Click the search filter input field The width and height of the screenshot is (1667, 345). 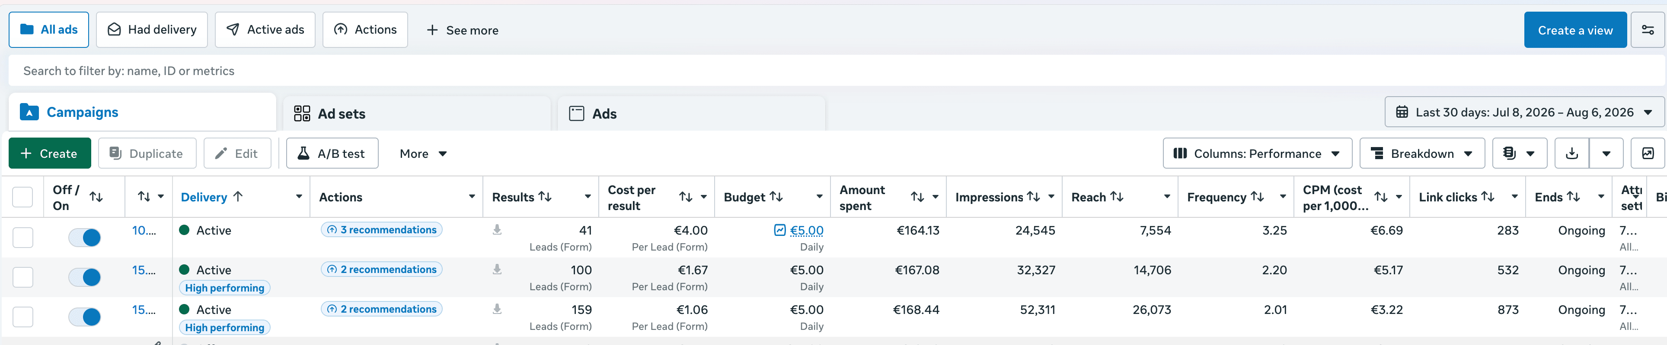(x=836, y=71)
